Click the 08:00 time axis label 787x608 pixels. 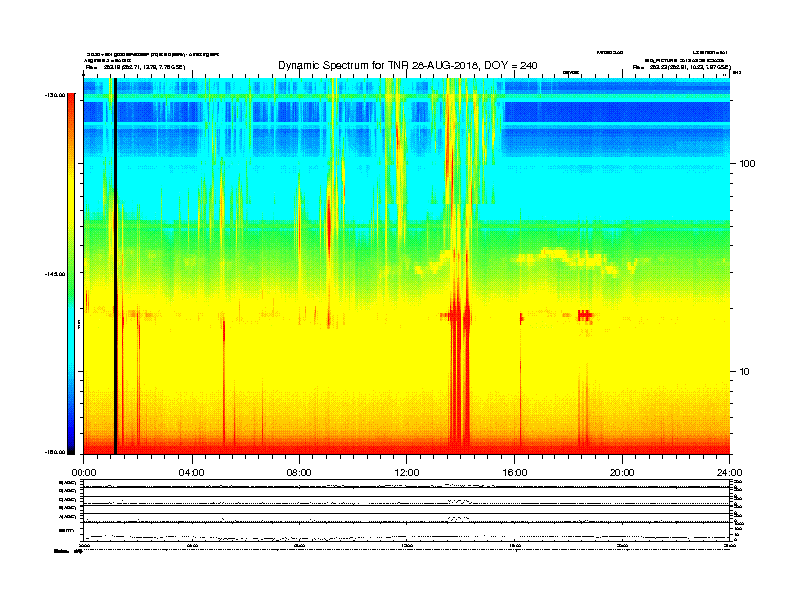point(299,473)
